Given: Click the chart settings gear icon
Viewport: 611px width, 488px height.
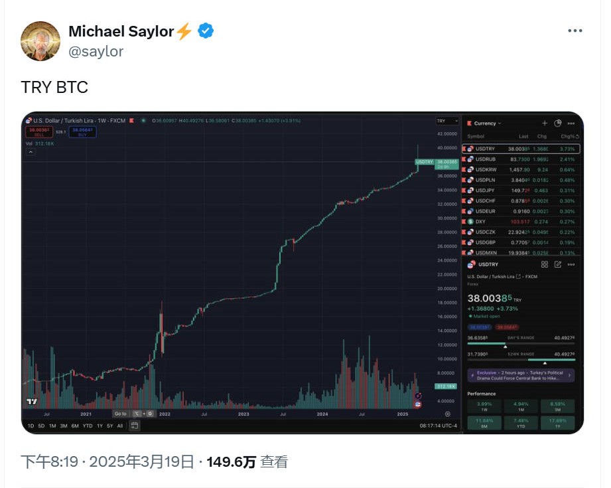Looking at the screenshot, I should [447, 414].
